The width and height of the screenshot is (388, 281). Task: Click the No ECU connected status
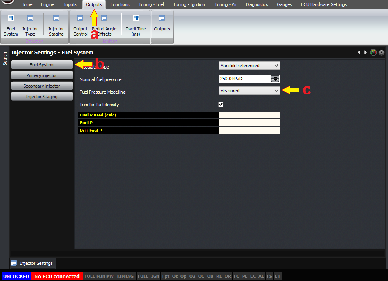(57, 276)
